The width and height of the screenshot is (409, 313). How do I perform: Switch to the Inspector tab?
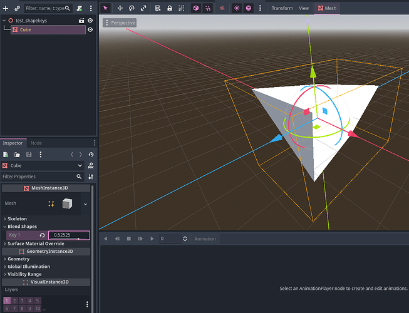point(13,143)
